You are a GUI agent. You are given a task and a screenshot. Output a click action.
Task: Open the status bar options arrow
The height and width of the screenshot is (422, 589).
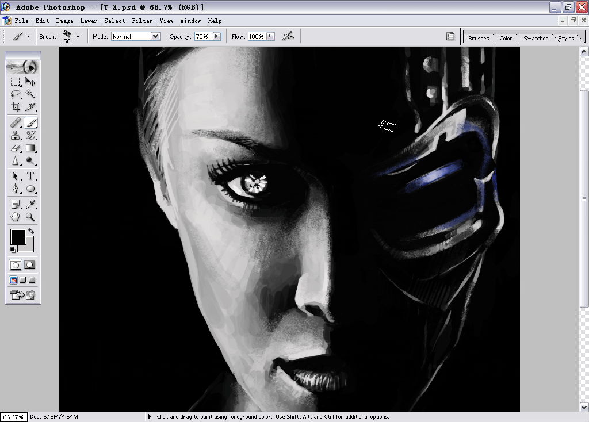(x=149, y=416)
